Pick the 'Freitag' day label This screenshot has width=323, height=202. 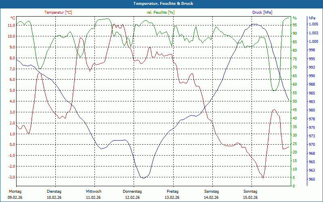(172, 191)
